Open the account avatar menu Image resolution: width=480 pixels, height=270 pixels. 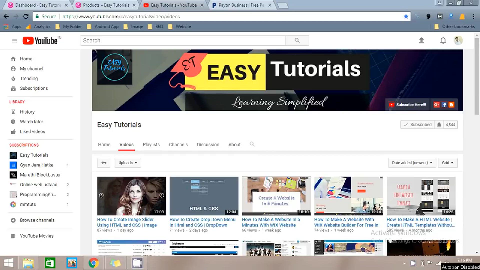[458, 40]
